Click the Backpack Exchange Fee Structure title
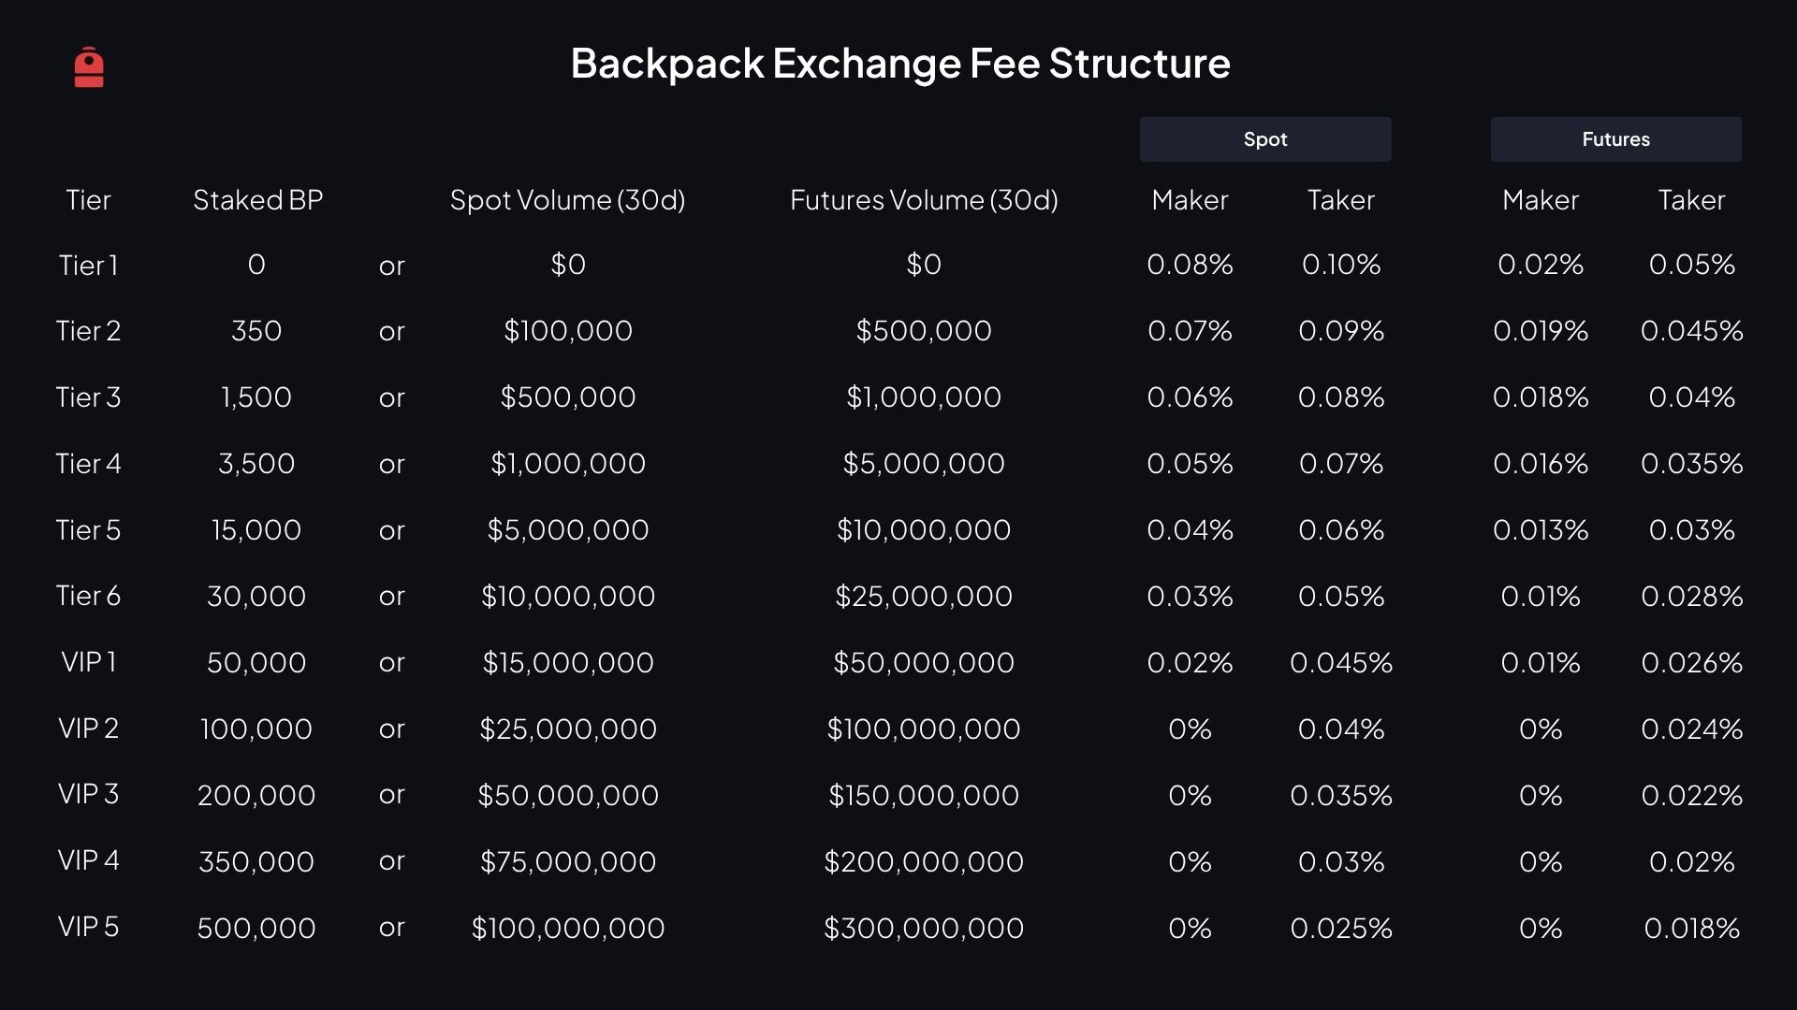 pyautogui.click(x=899, y=64)
